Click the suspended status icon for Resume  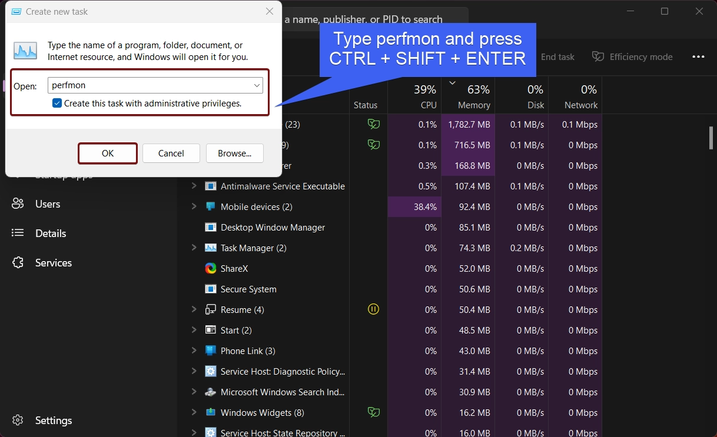point(373,309)
